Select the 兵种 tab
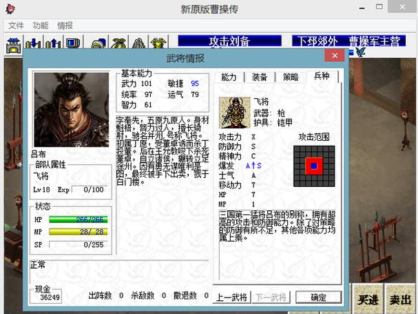 click(322, 77)
